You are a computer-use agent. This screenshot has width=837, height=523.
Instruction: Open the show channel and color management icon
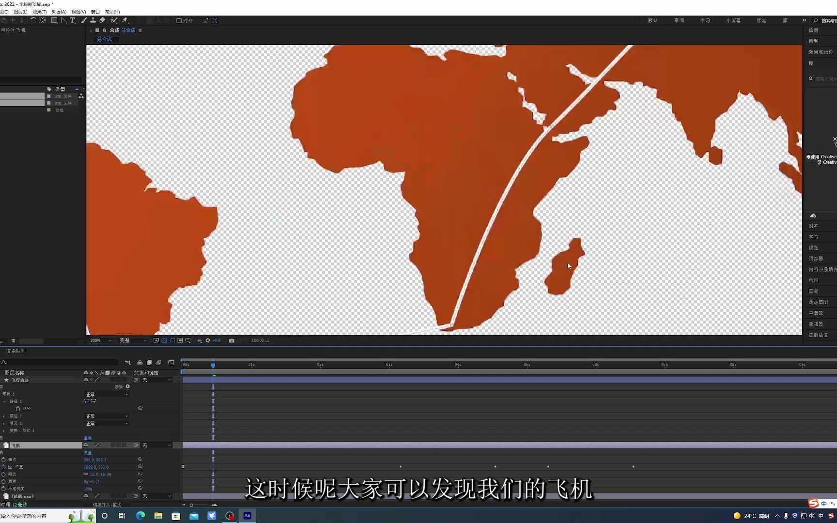tap(200, 340)
